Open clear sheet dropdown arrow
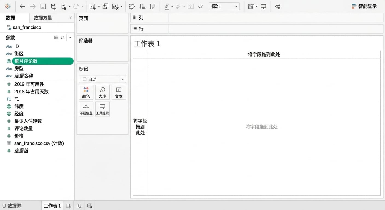The width and height of the screenshot is (385, 210). pyautogui.click(x=121, y=7)
